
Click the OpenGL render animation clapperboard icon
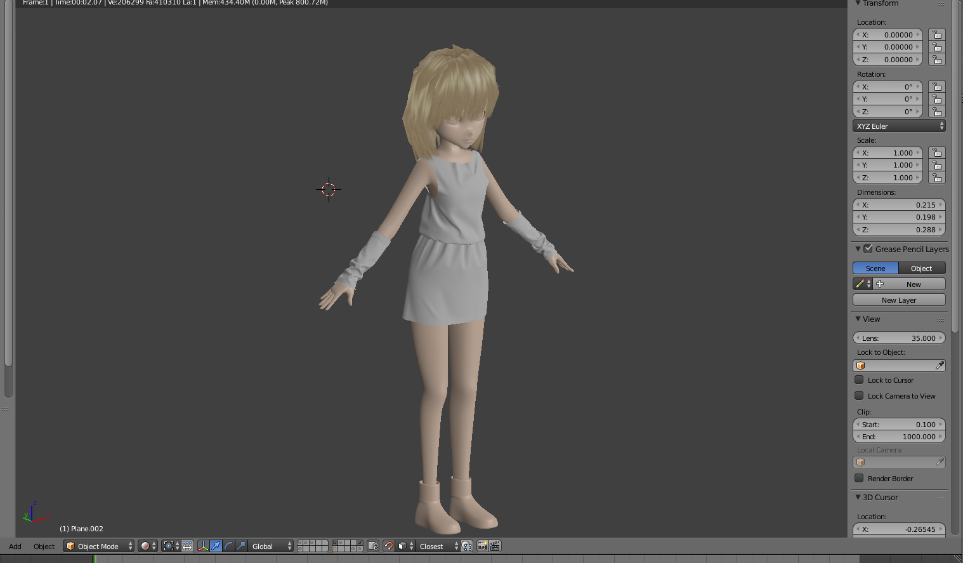pyautogui.click(x=495, y=546)
